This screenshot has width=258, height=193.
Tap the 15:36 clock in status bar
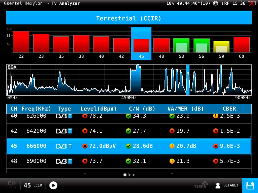239,3
